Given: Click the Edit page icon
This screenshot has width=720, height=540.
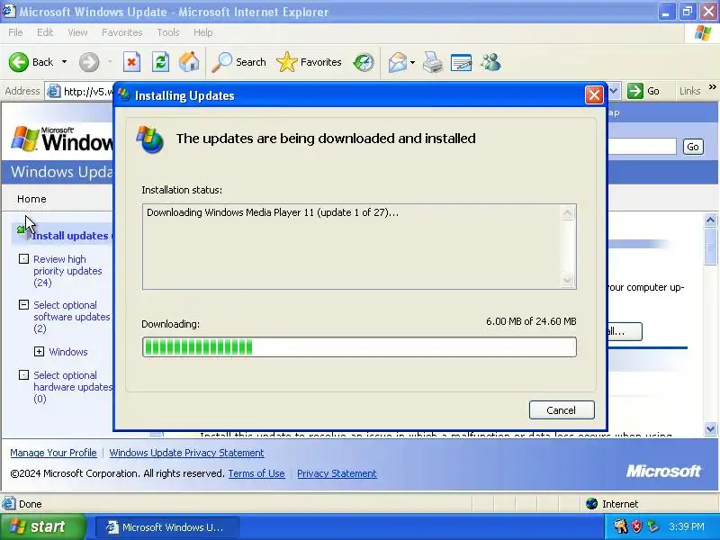Looking at the screenshot, I should pyautogui.click(x=462, y=62).
